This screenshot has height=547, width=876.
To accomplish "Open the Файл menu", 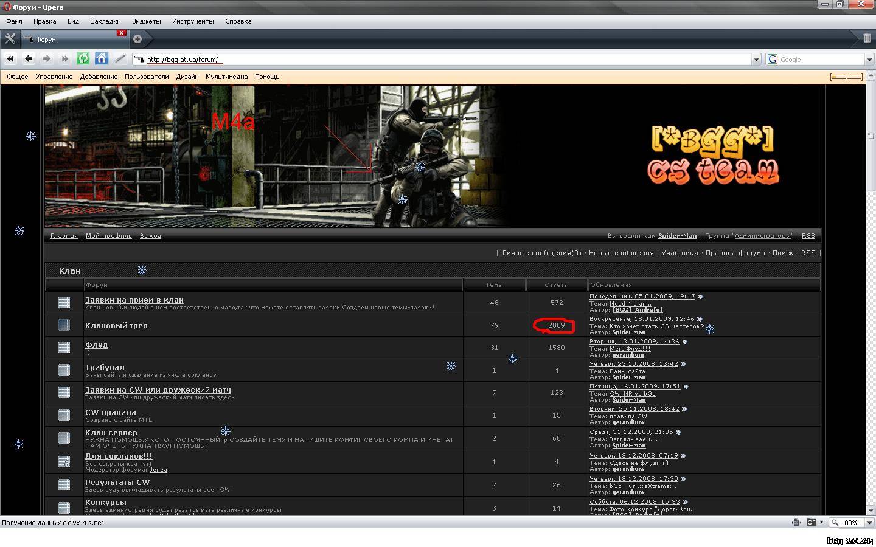I will click(14, 21).
